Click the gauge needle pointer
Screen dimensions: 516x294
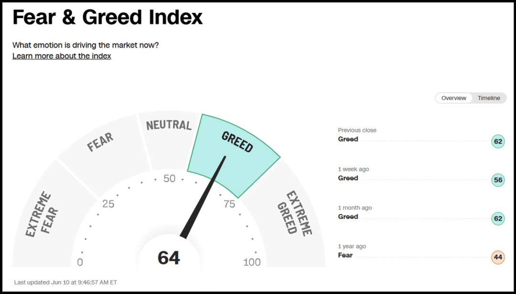click(203, 197)
